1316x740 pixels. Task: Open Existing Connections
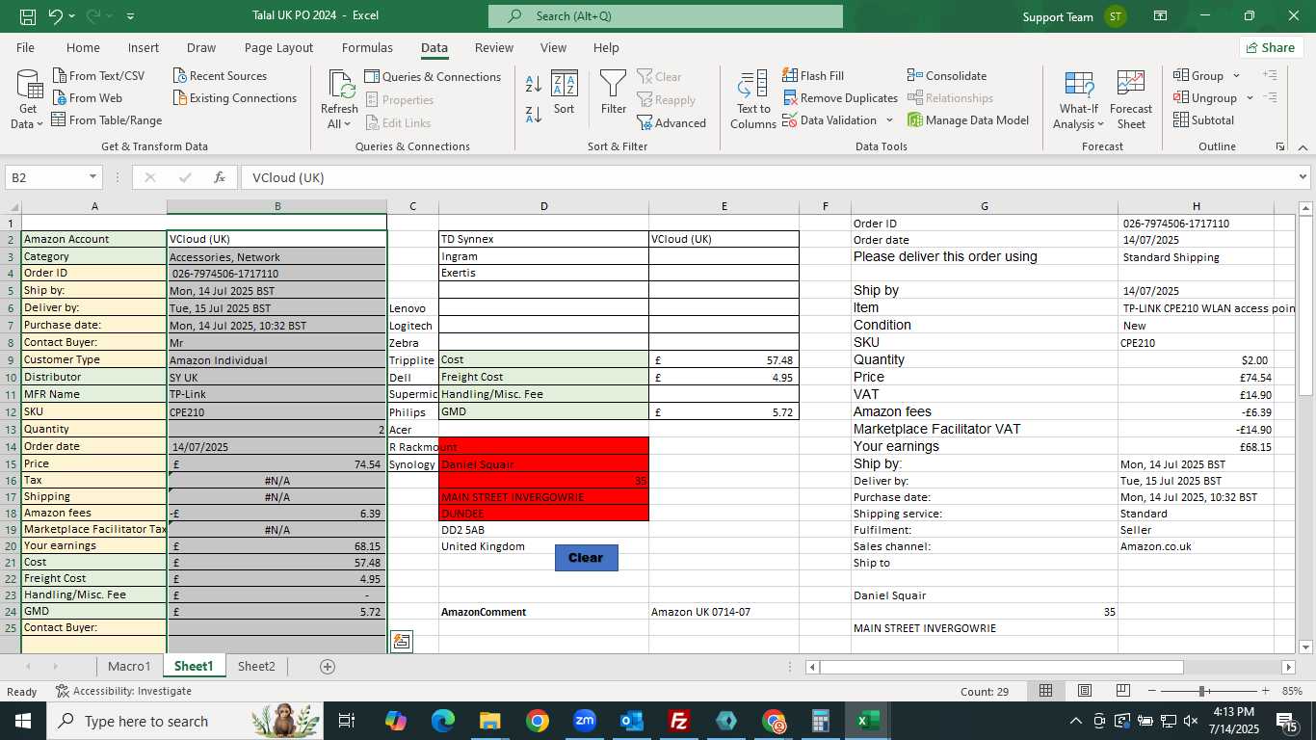(234, 98)
